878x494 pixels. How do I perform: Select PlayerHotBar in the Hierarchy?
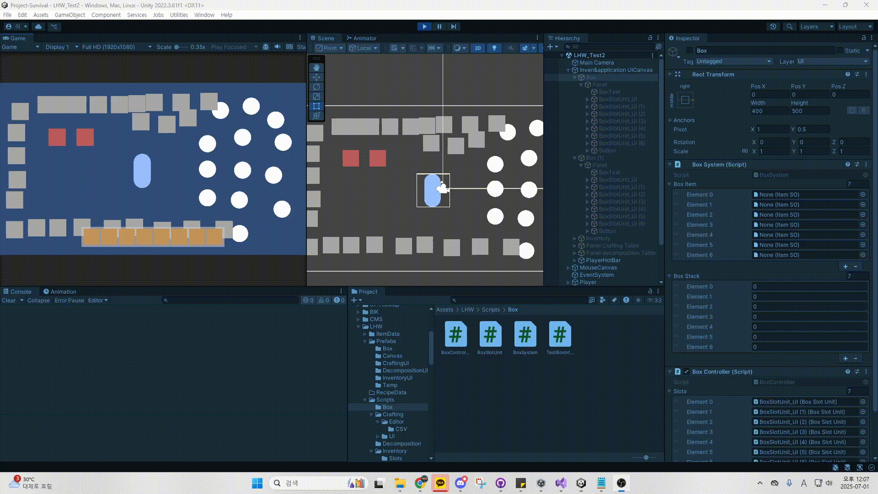click(603, 260)
